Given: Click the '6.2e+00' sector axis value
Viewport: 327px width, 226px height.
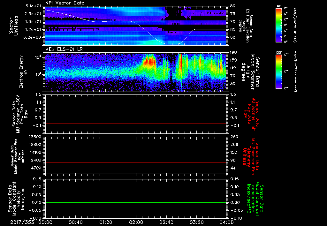Looking at the screenshot, I should pos(32,37).
